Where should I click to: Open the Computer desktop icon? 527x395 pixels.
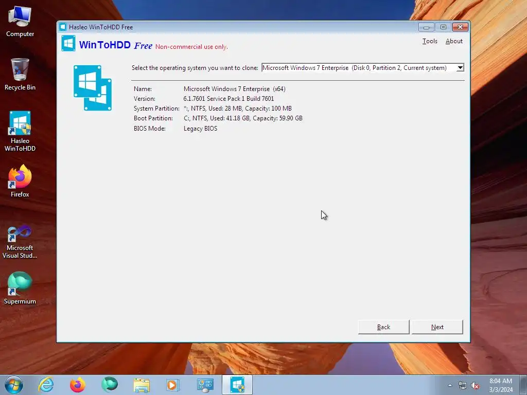[x=20, y=22]
